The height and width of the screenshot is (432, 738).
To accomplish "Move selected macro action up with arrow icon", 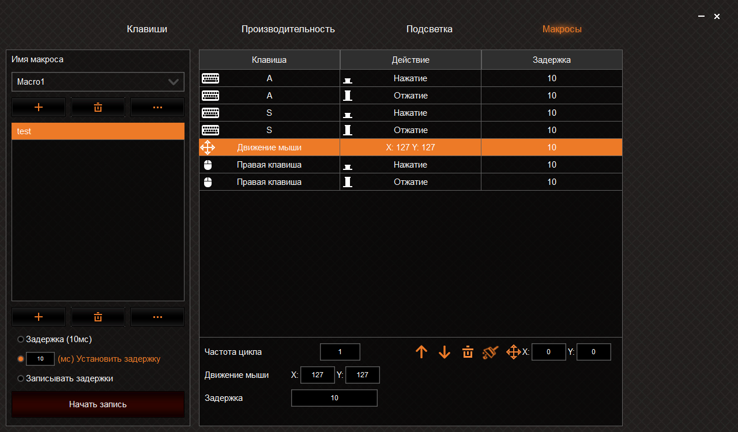I will click(x=421, y=352).
